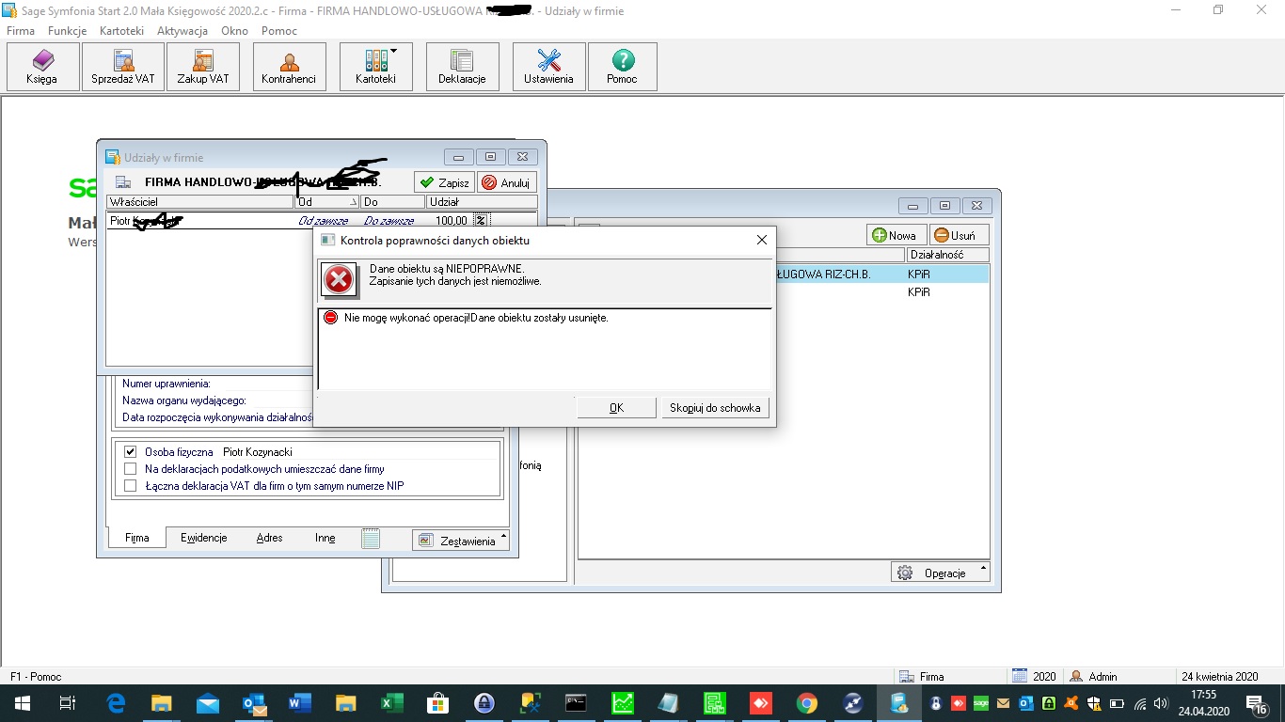The width and height of the screenshot is (1285, 722).
Task: Open the Windows Start menu
Action: coord(22,703)
